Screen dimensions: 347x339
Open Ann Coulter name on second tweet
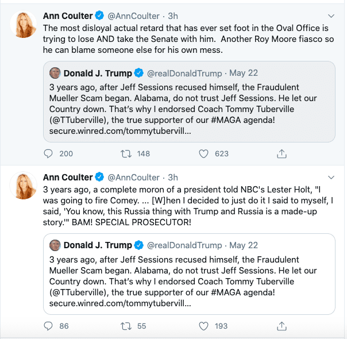(68, 177)
